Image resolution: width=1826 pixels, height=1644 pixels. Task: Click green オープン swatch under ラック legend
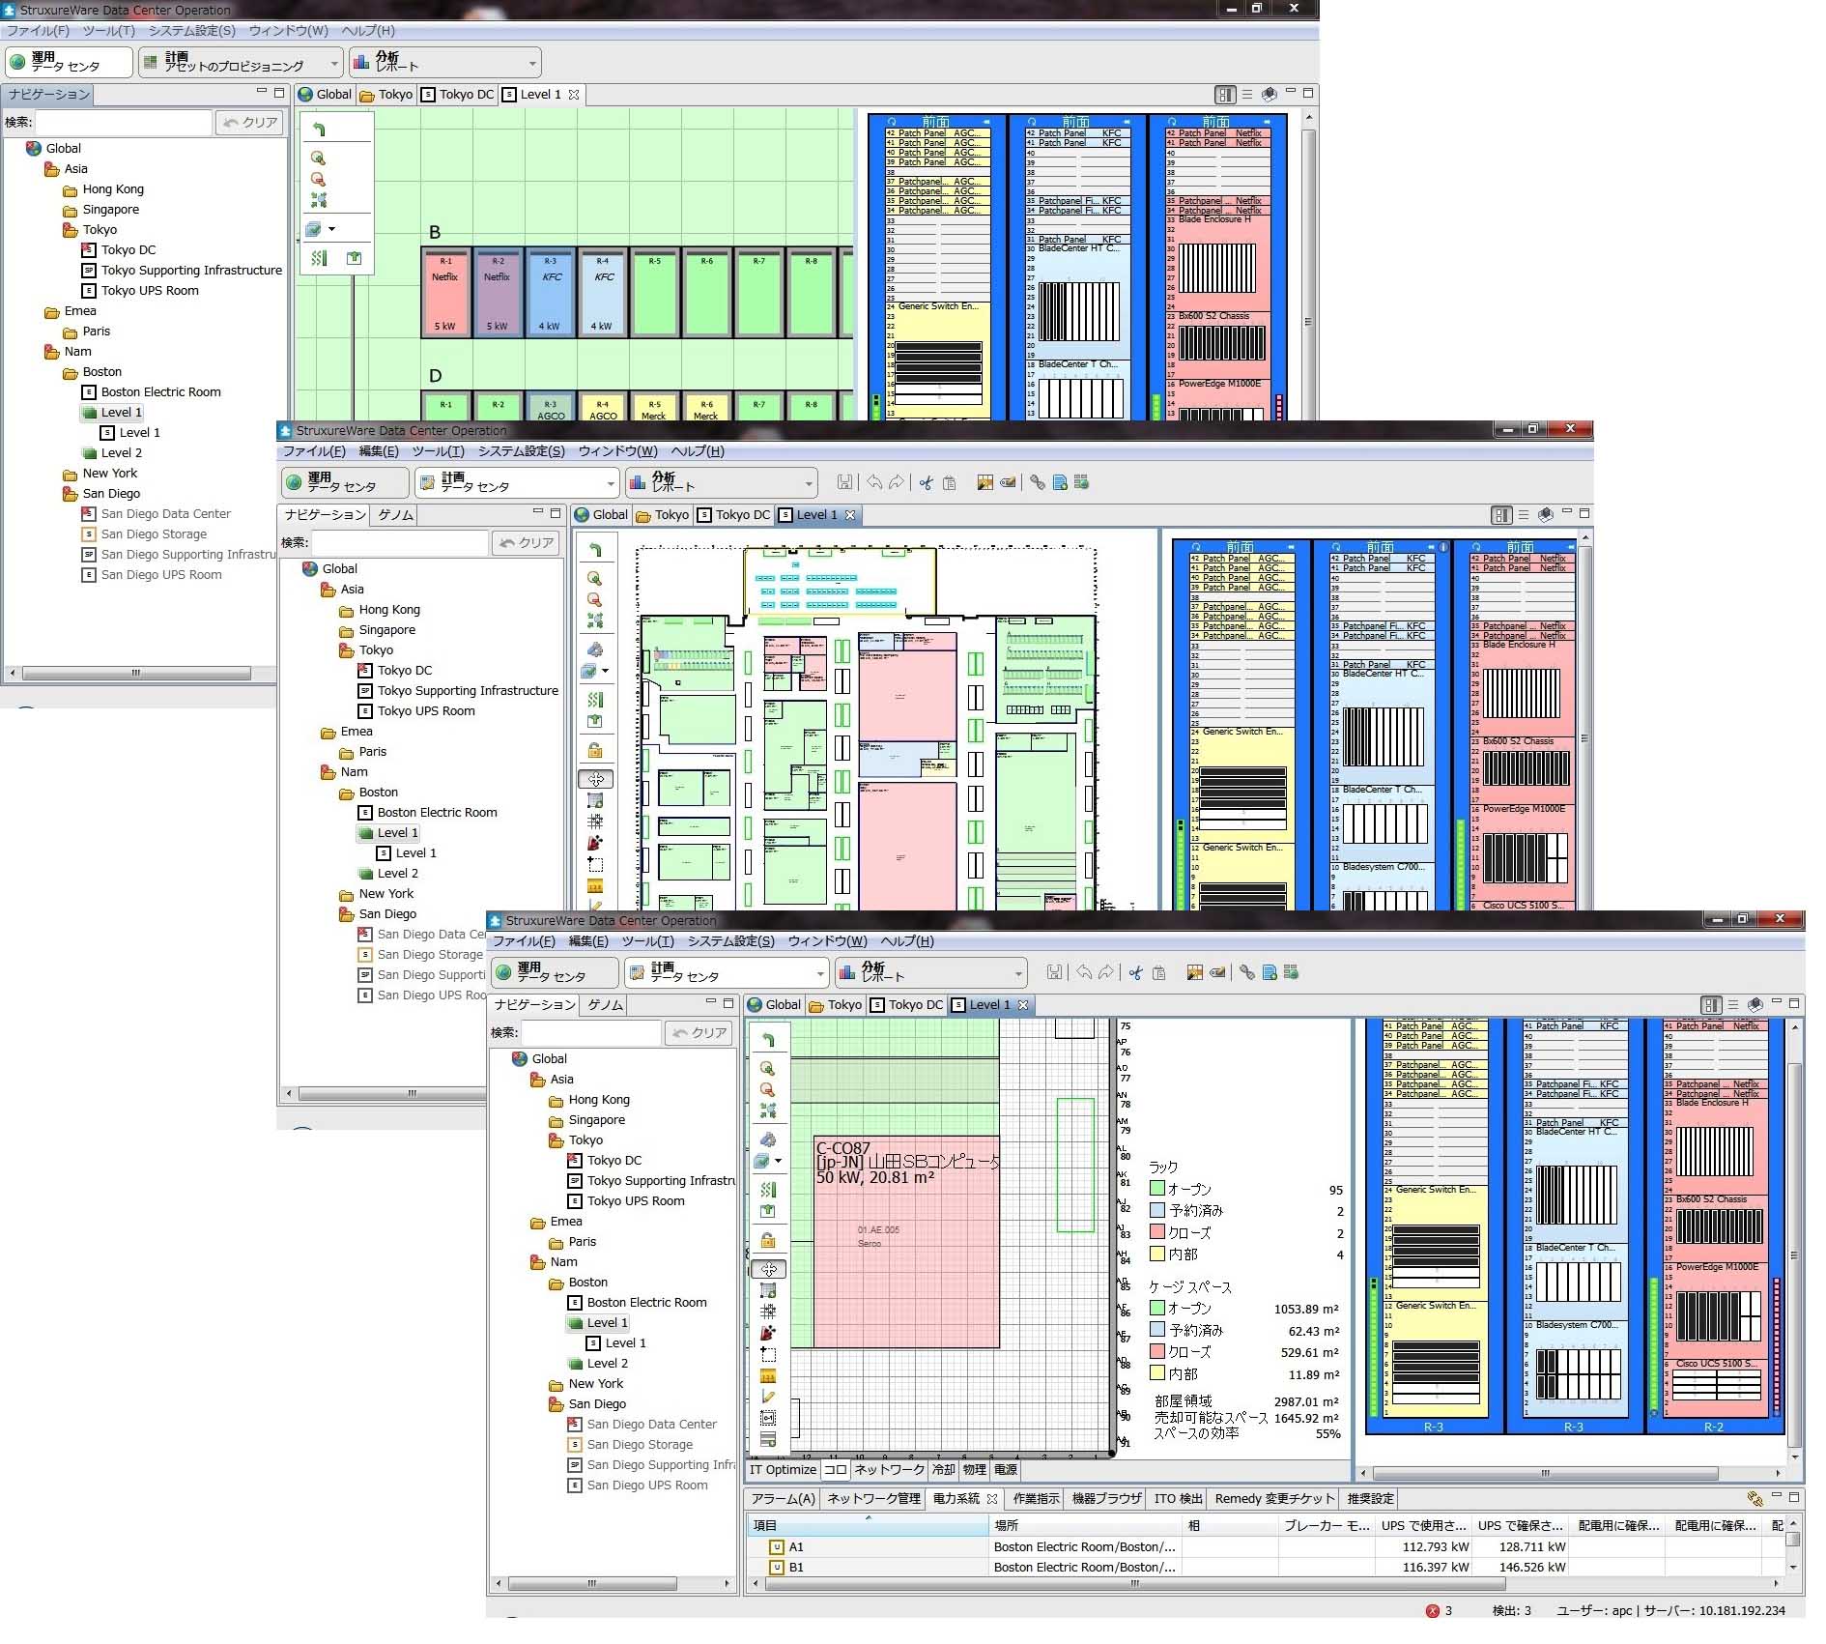[x=1156, y=1189]
